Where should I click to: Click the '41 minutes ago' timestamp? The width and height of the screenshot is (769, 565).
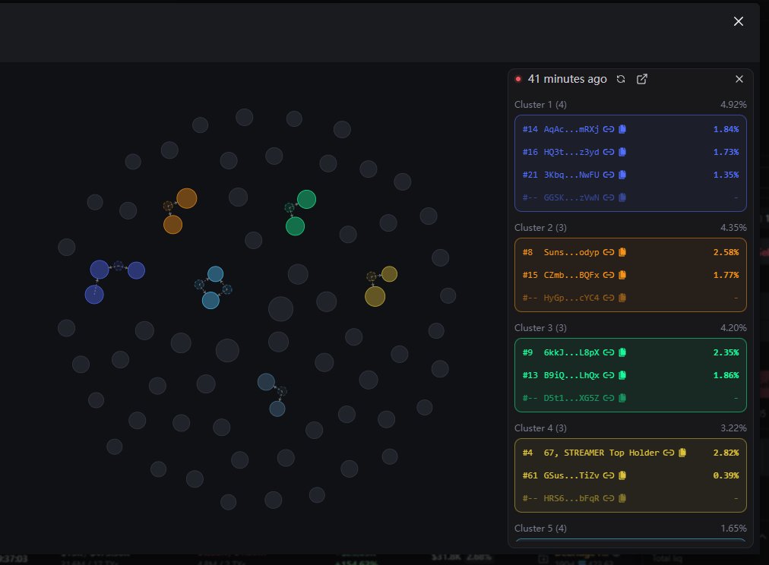568,79
